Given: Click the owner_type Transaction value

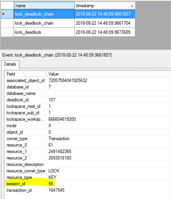Looking at the screenshot, I should click(59, 138).
